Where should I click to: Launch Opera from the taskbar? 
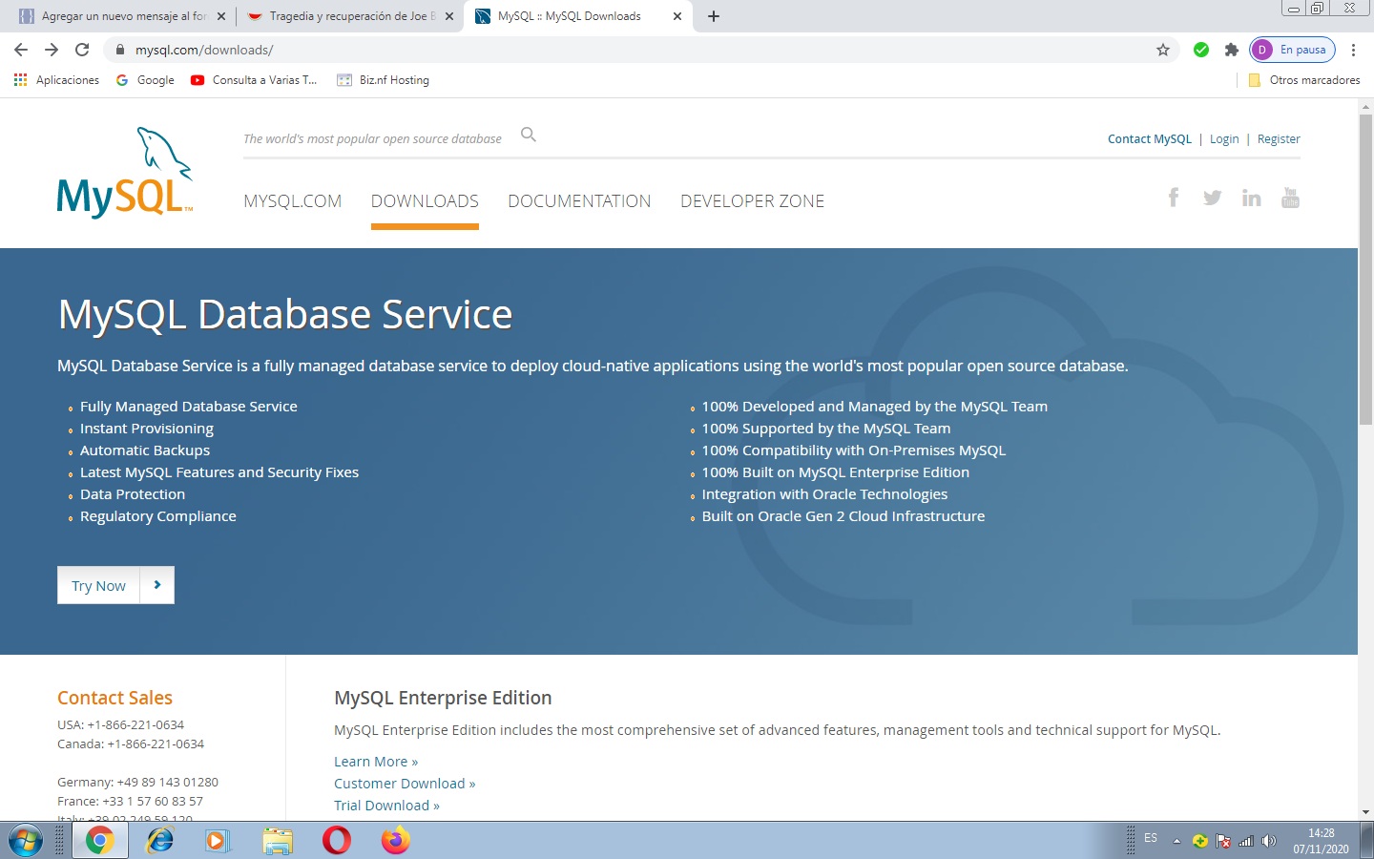337,841
